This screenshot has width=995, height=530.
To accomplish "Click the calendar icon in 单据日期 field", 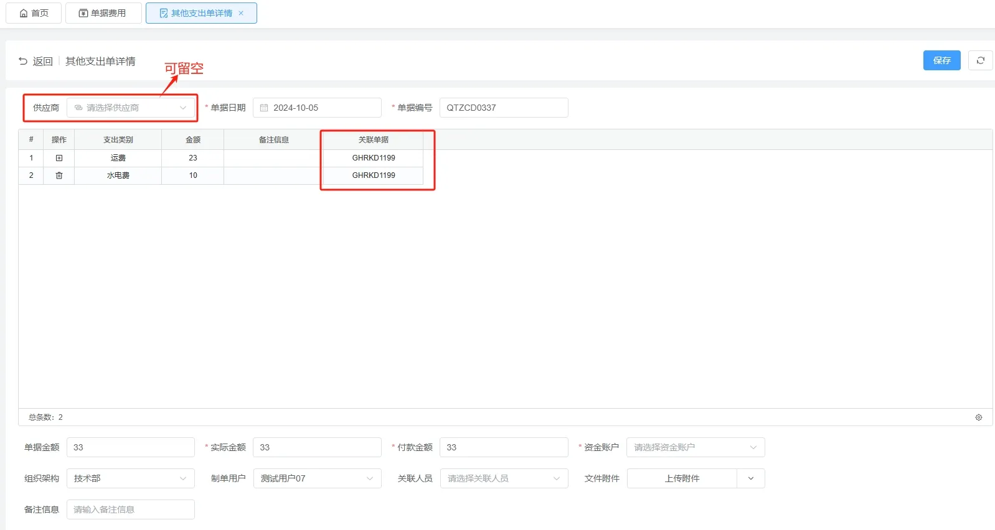I will [x=264, y=108].
